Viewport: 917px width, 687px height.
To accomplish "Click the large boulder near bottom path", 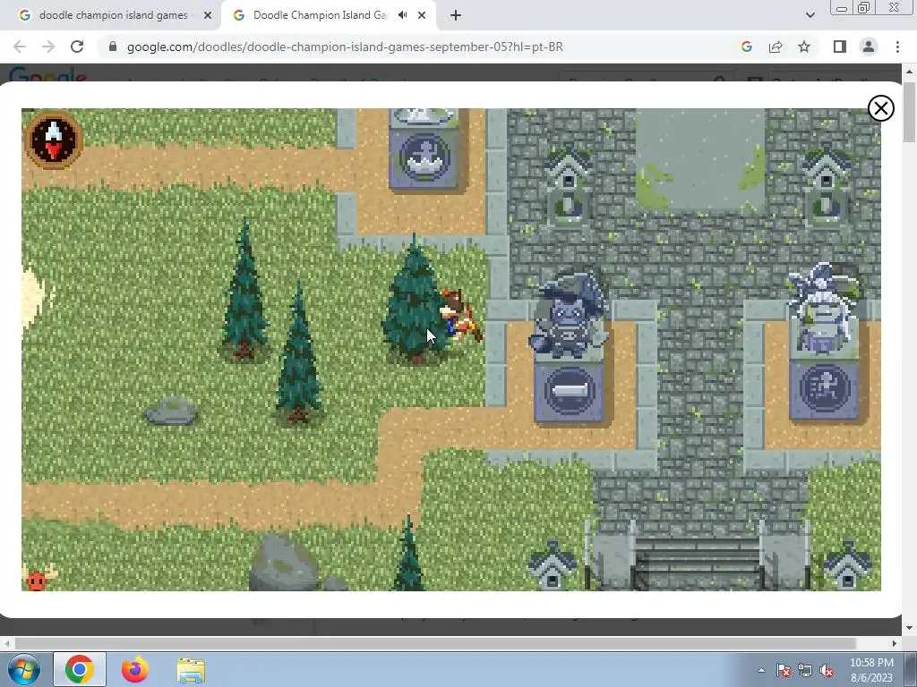I will (x=286, y=564).
